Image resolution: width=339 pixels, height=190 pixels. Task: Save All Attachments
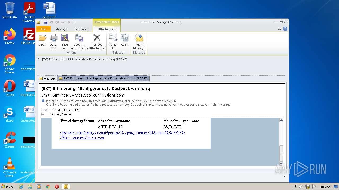coord(79,42)
